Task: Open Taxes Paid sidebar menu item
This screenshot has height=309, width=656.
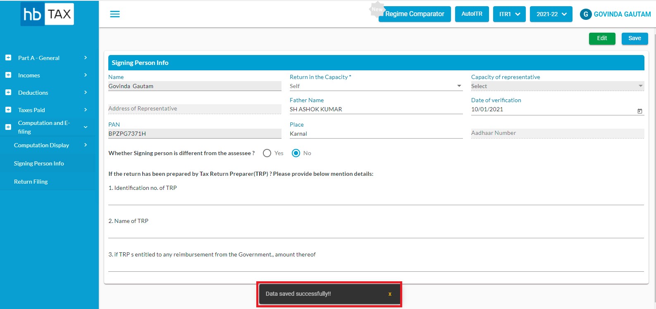Action: (x=31, y=110)
